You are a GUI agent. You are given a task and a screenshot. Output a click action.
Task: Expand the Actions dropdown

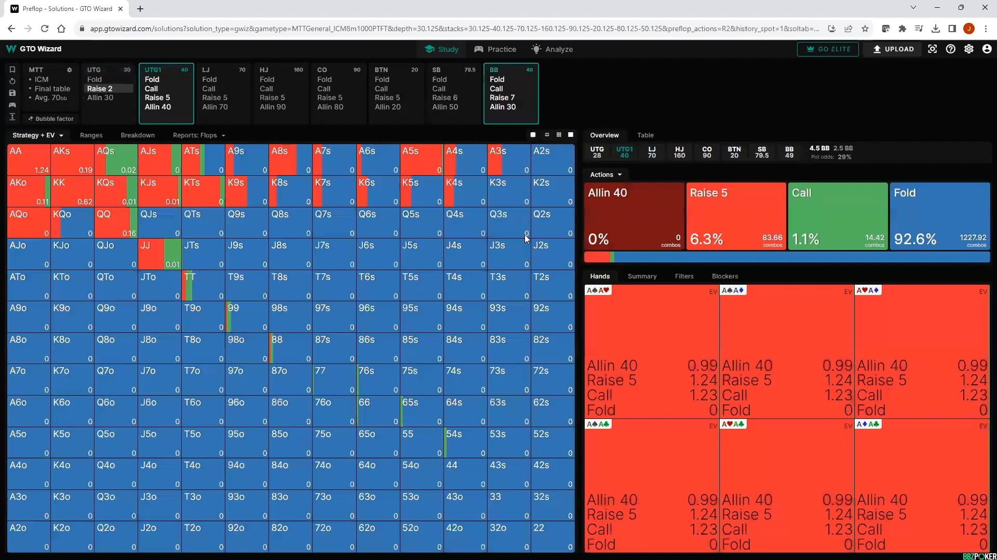[605, 175]
